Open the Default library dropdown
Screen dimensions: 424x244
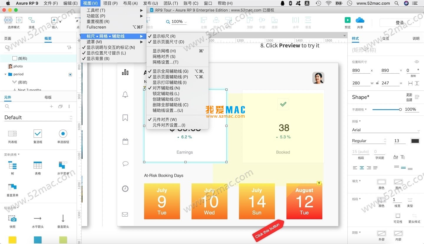38,117
